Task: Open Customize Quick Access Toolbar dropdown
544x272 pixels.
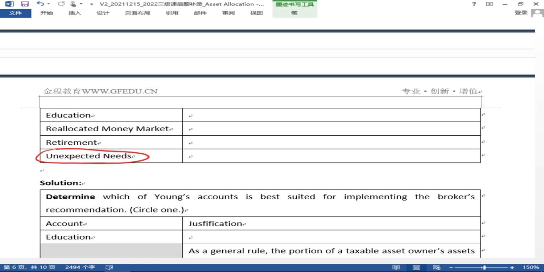Action: 91,4
